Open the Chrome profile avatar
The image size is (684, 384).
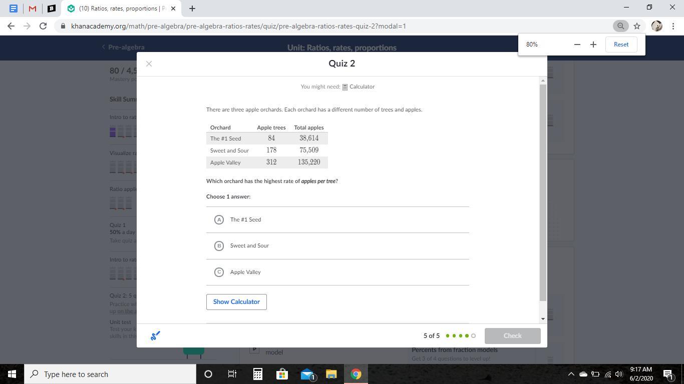click(x=657, y=26)
